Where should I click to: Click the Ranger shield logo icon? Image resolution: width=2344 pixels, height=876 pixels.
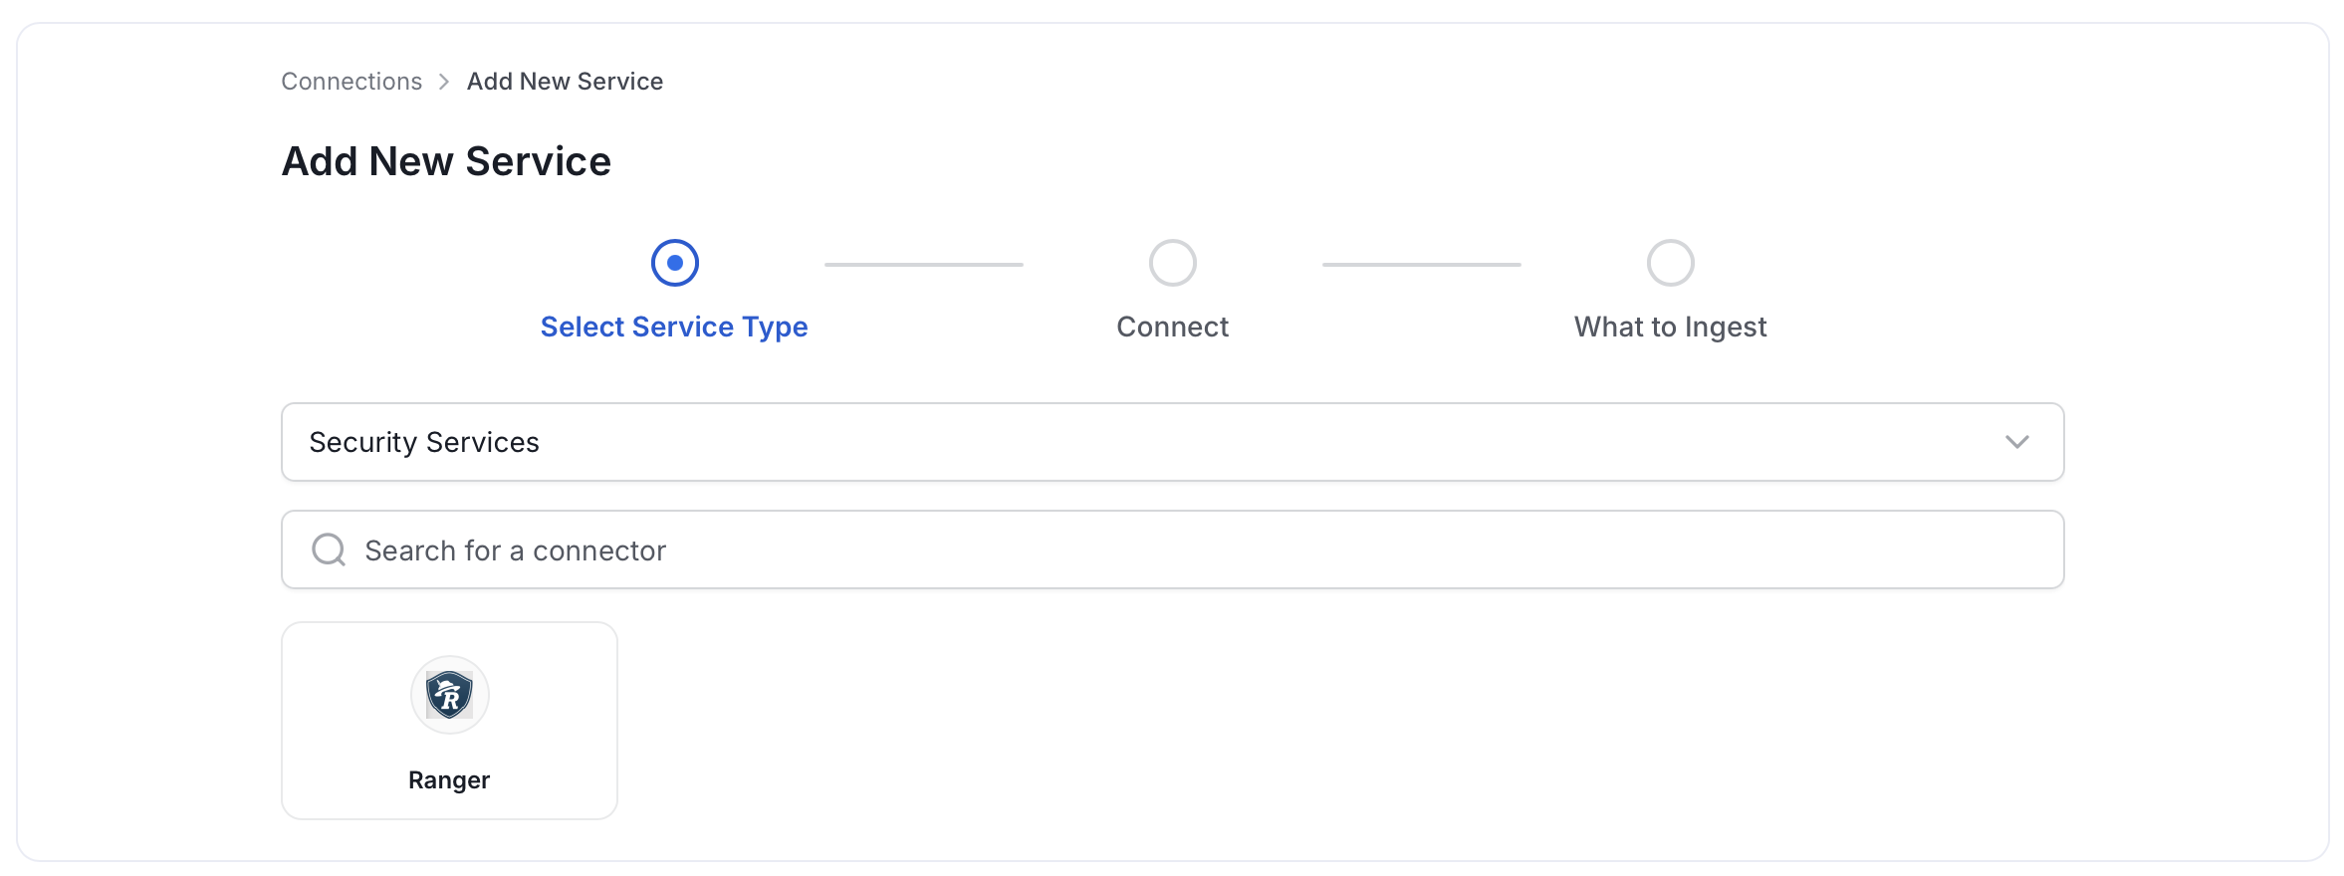(449, 695)
